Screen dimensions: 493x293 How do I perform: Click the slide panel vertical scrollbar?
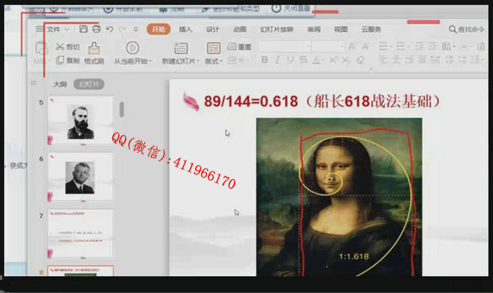(x=122, y=109)
